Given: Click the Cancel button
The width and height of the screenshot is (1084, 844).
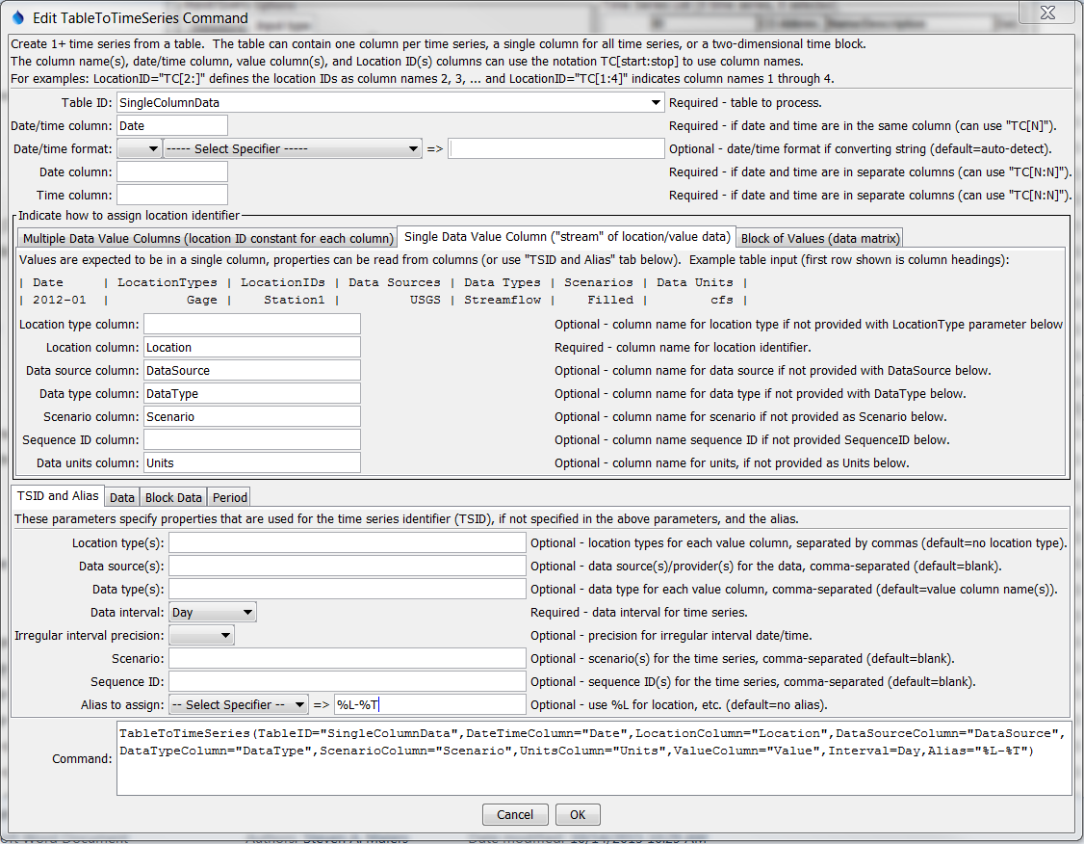Looking at the screenshot, I should click(515, 814).
